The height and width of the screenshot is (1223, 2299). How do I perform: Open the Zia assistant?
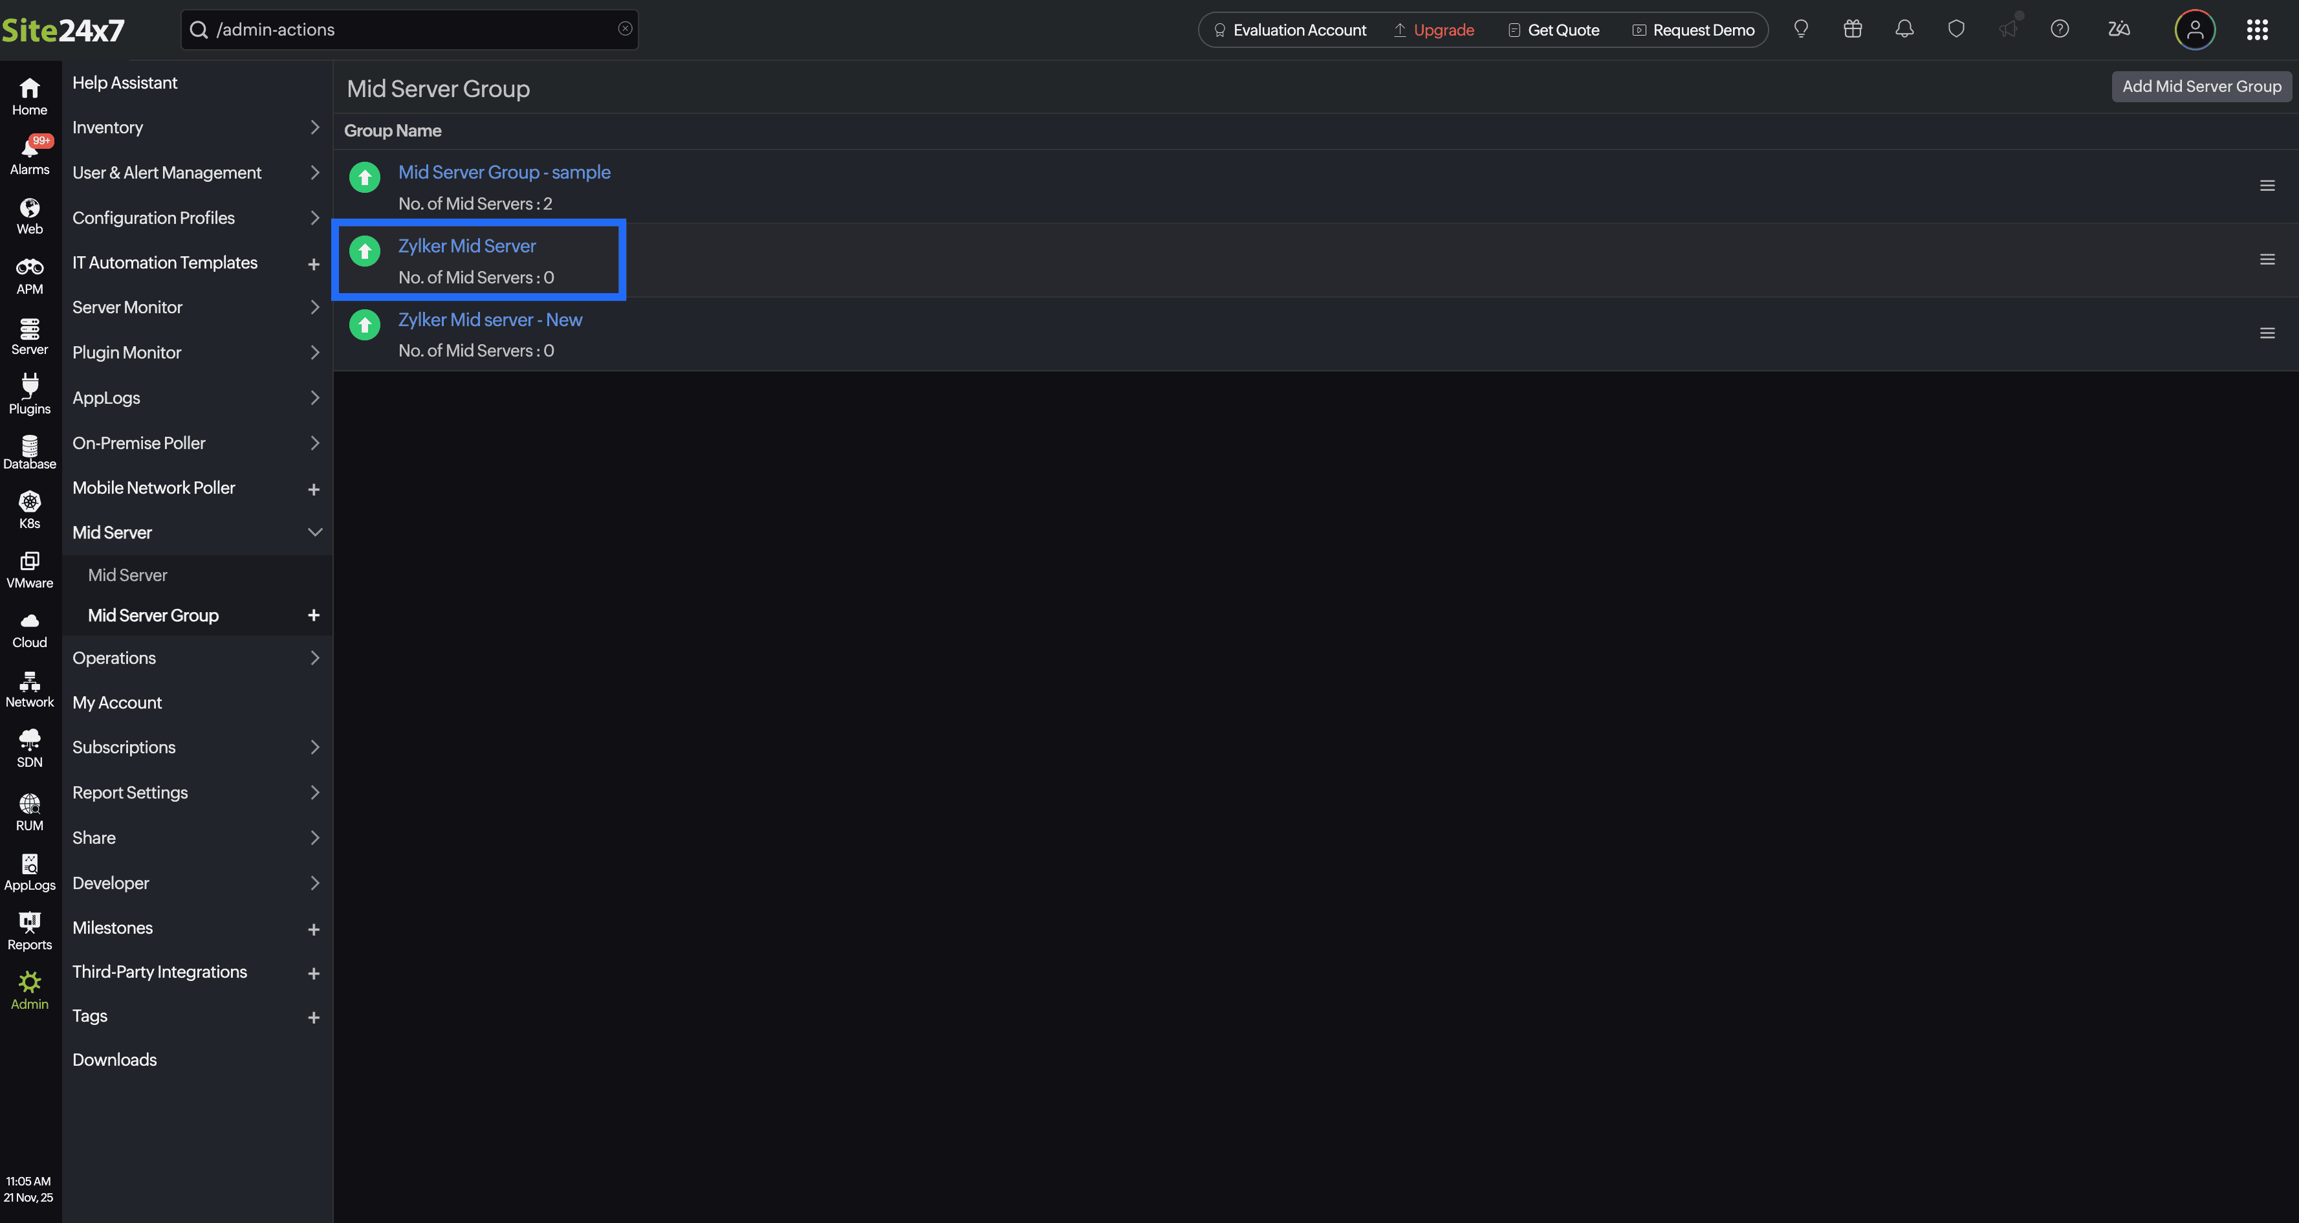pyautogui.click(x=2119, y=30)
